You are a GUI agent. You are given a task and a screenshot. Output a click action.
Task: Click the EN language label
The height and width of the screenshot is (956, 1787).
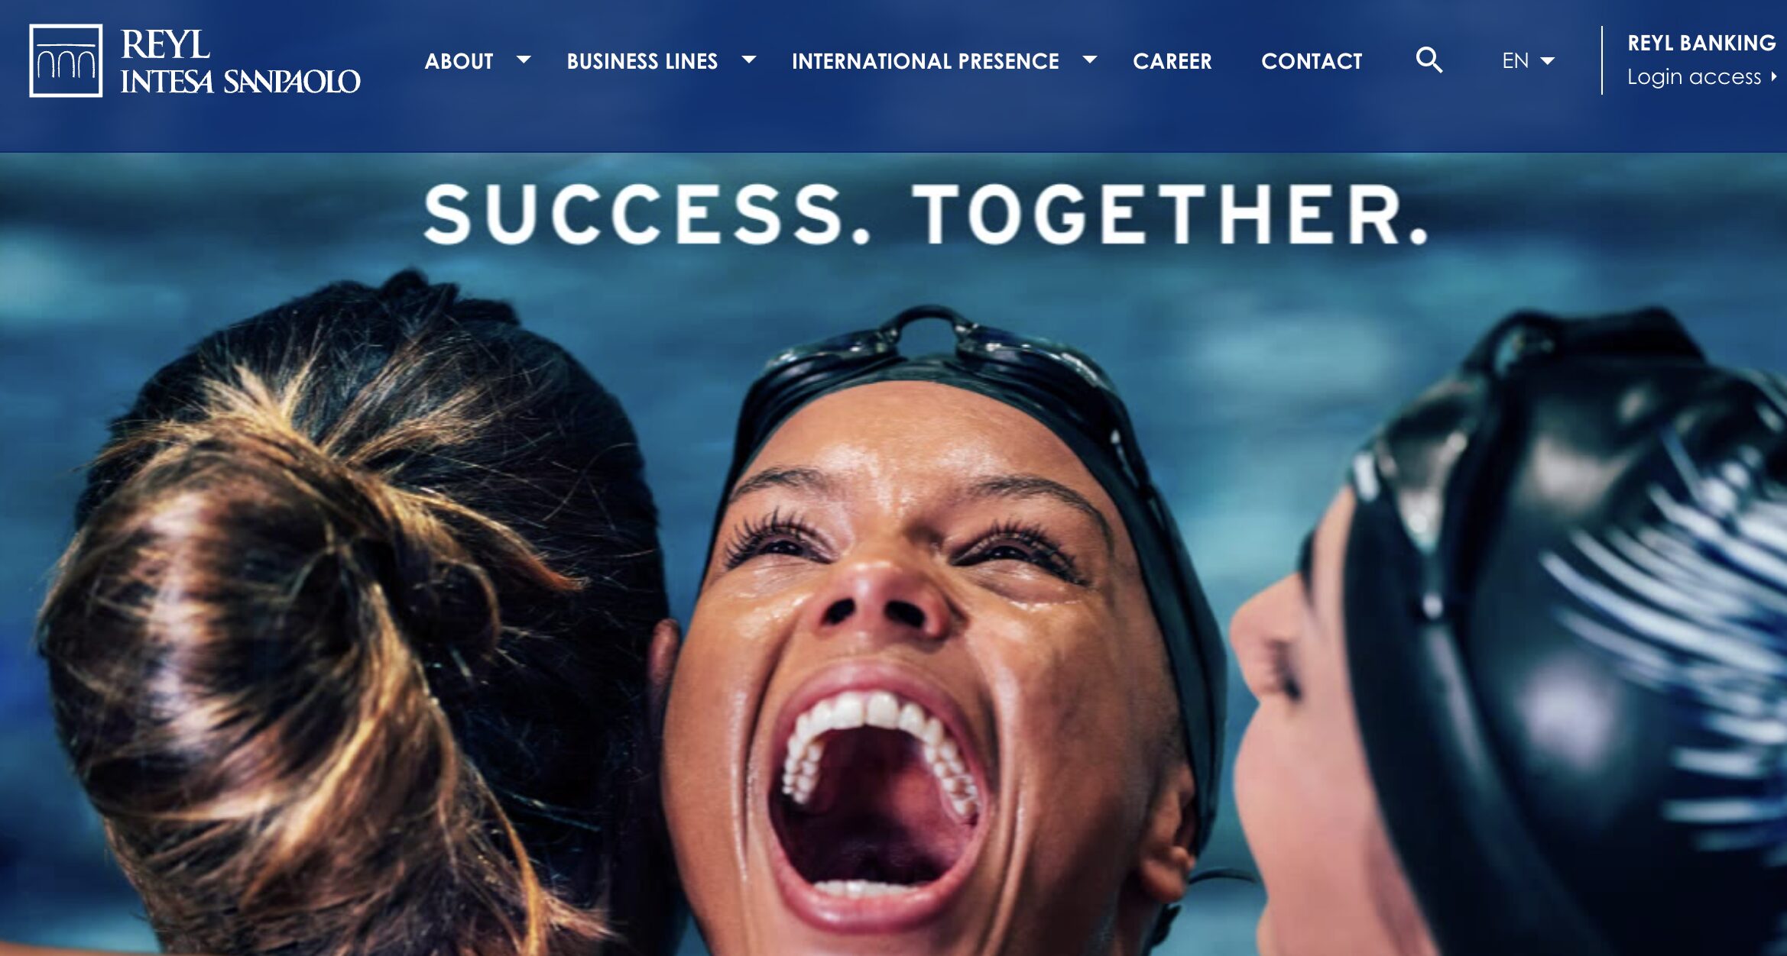pyautogui.click(x=1515, y=61)
